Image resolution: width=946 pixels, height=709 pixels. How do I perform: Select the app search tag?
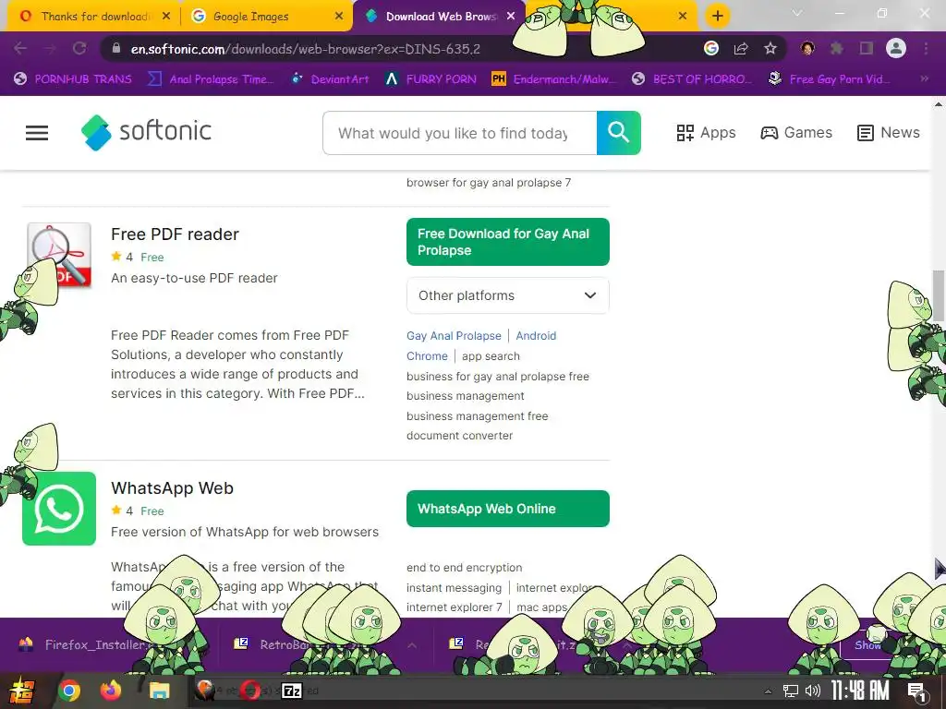click(491, 356)
